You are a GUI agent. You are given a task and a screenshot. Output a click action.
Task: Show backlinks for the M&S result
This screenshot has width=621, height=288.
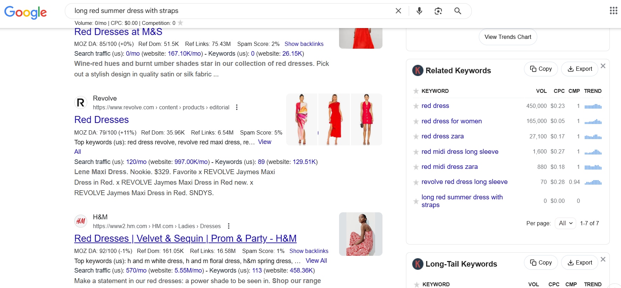(304, 44)
